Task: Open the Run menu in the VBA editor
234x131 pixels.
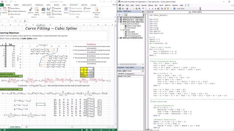Action: [156, 5]
